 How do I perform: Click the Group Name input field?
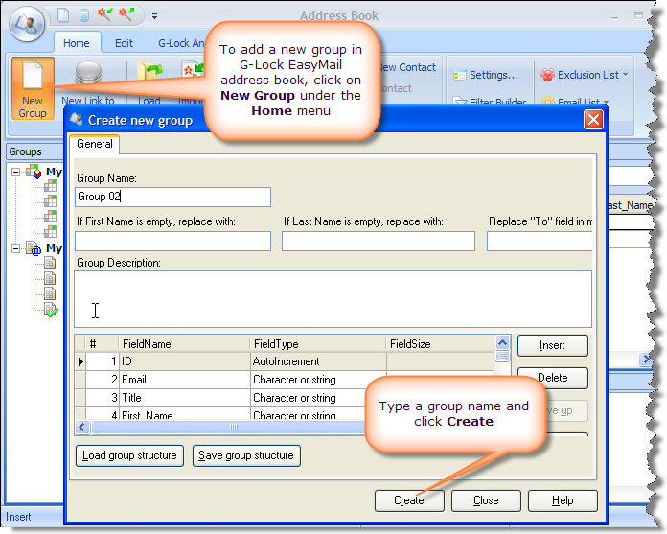[x=172, y=197]
